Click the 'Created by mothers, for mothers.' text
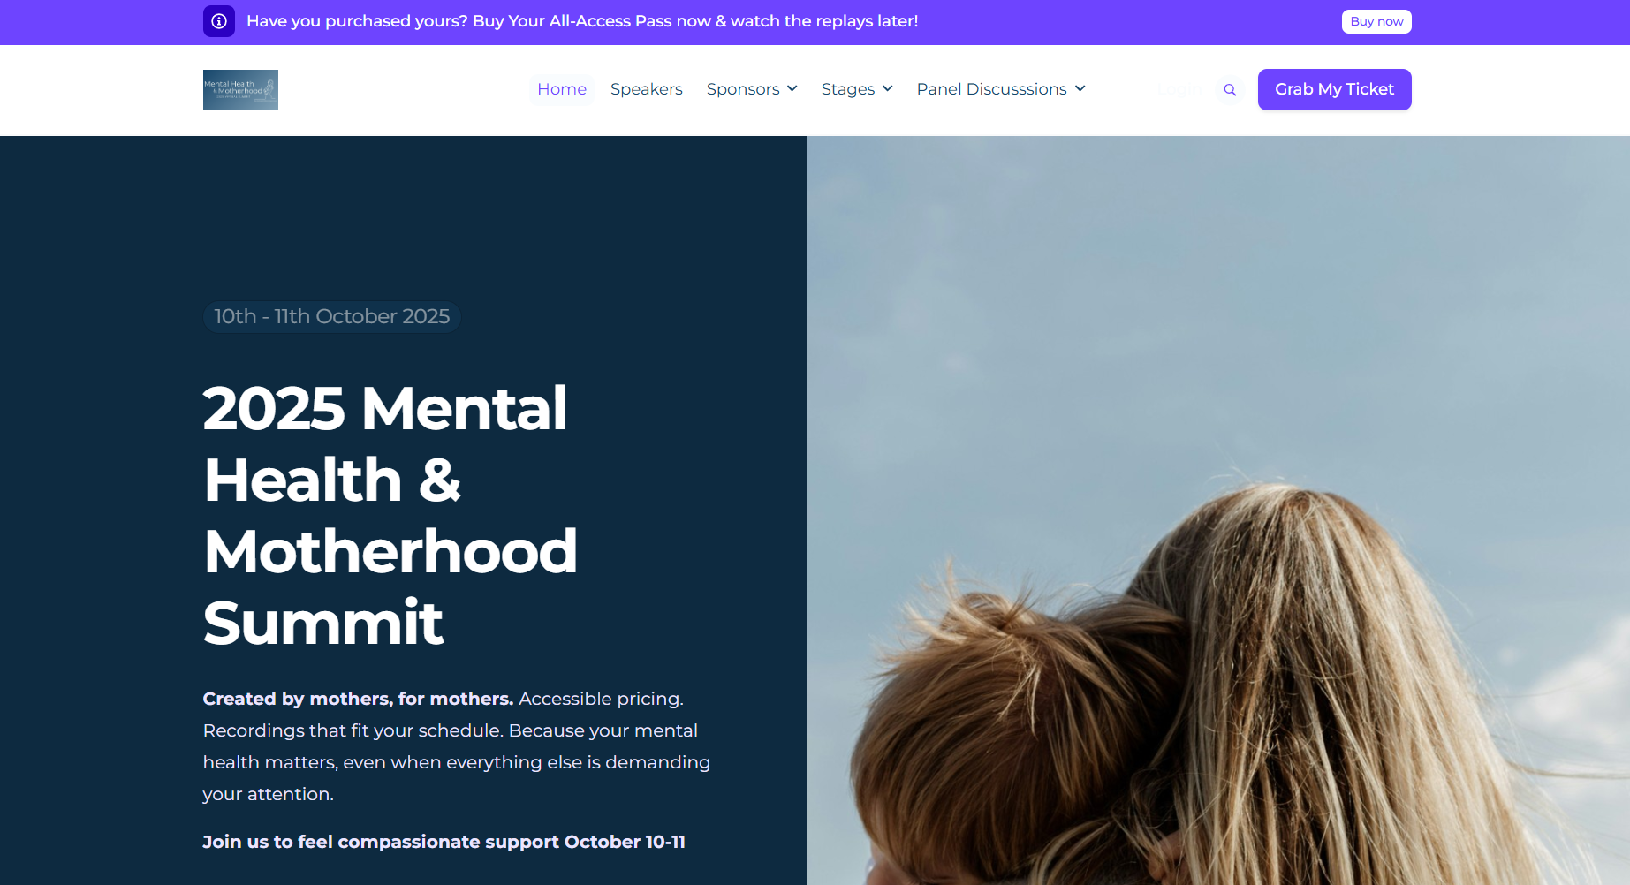The height and width of the screenshot is (885, 1630). (x=358, y=699)
